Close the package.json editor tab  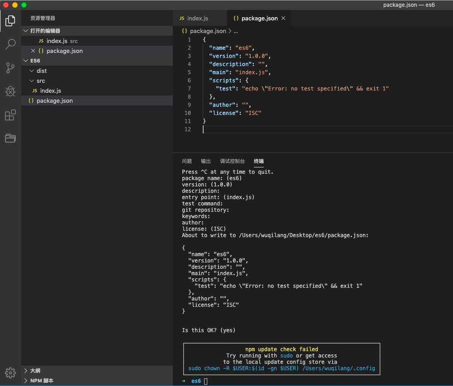pos(283,18)
